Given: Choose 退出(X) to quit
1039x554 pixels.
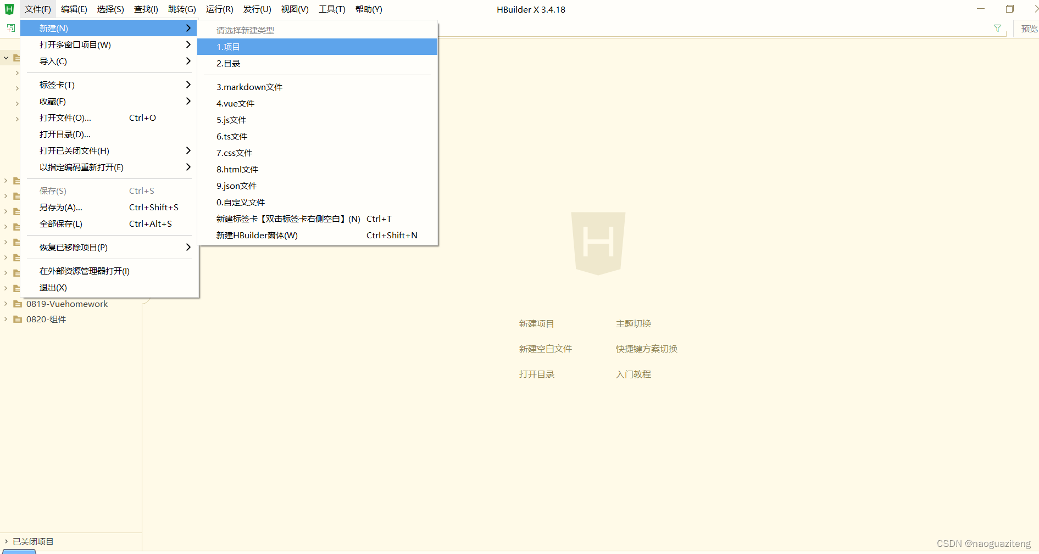Looking at the screenshot, I should 109,287.
